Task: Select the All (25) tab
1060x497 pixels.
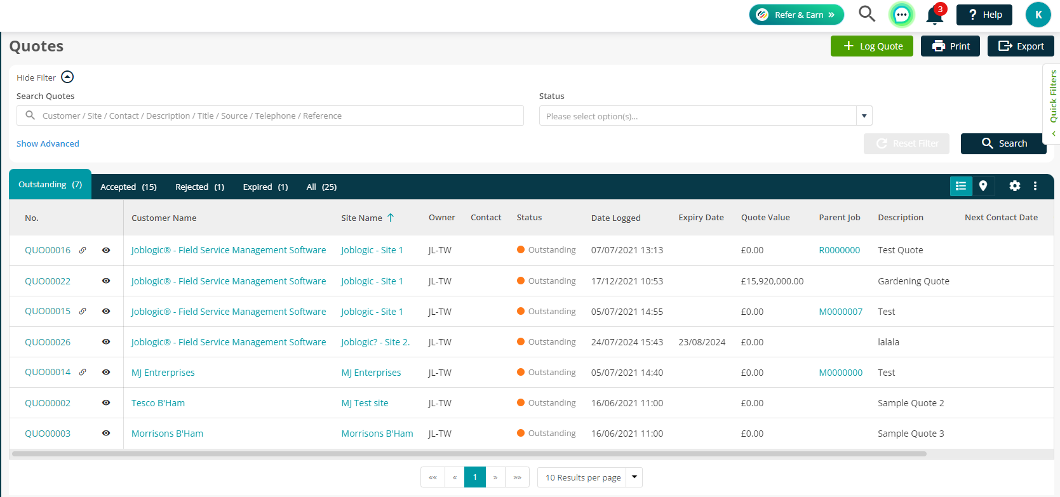Action: tap(321, 187)
